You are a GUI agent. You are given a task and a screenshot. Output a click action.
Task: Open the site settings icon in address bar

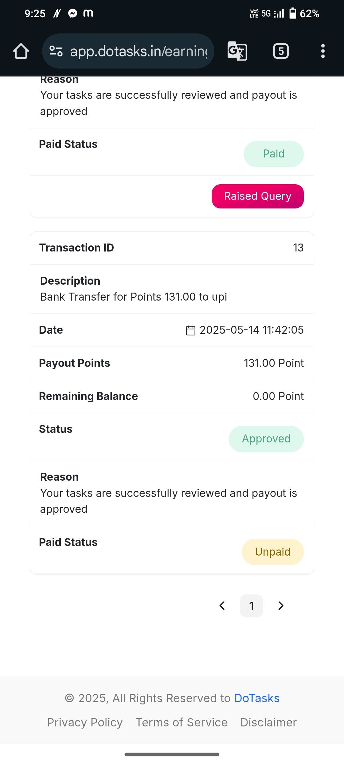point(56,51)
